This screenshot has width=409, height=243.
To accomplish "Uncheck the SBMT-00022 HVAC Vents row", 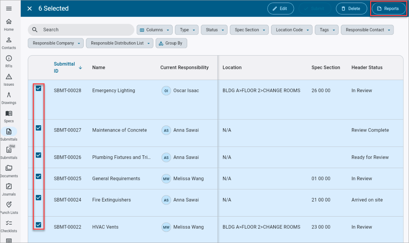I will [x=39, y=225].
